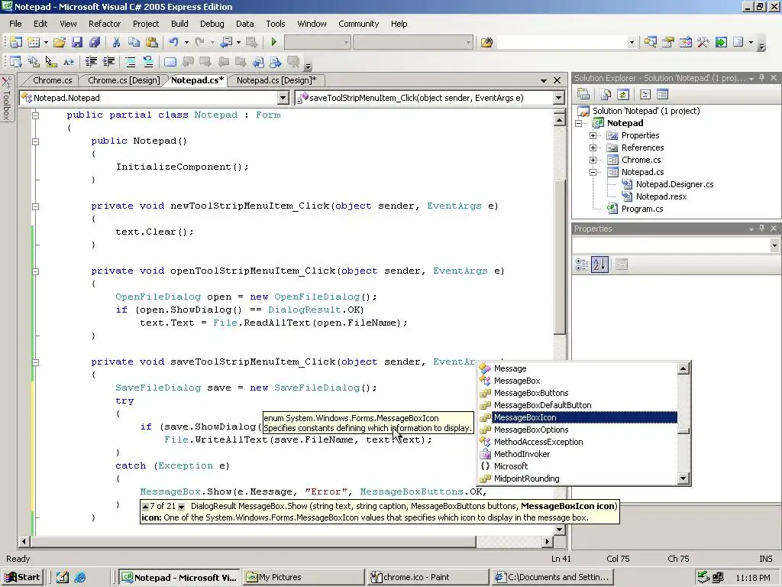The image size is (782, 587).
Task: Switch to chrome.ico - Paint in taskbar
Action: pos(427,578)
